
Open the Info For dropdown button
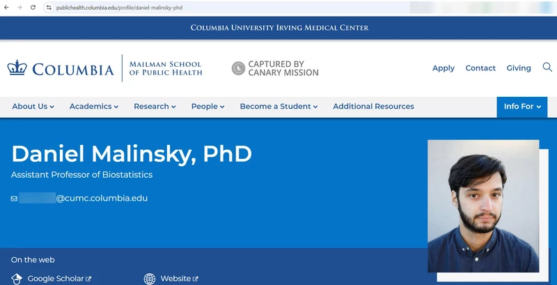[x=521, y=107]
